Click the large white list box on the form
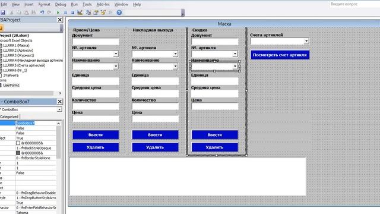 pyautogui.click(x=188, y=177)
